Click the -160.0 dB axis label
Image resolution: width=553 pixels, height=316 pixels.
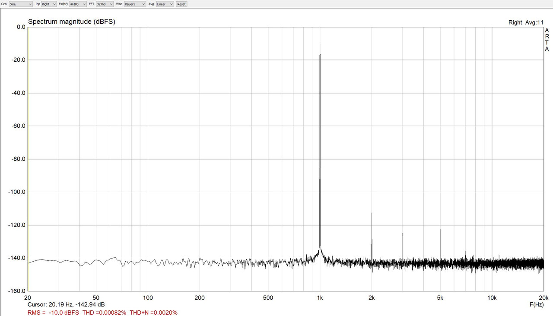(16, 291)
